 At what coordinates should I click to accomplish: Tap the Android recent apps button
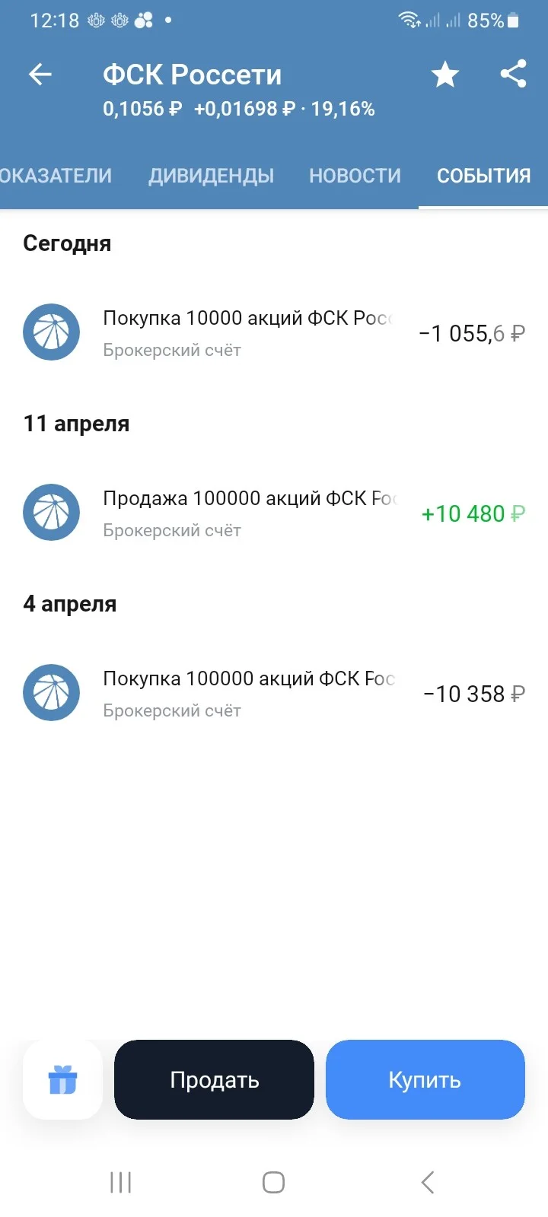tap(120, 1182)
